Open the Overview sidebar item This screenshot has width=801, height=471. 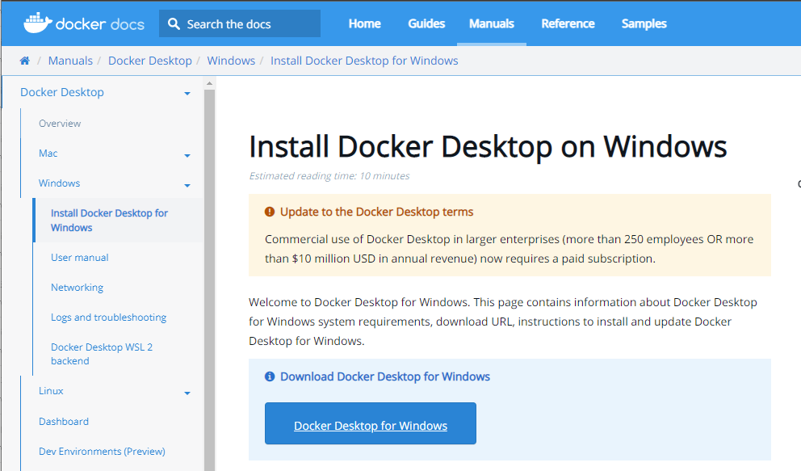click(x=60, y=123)
